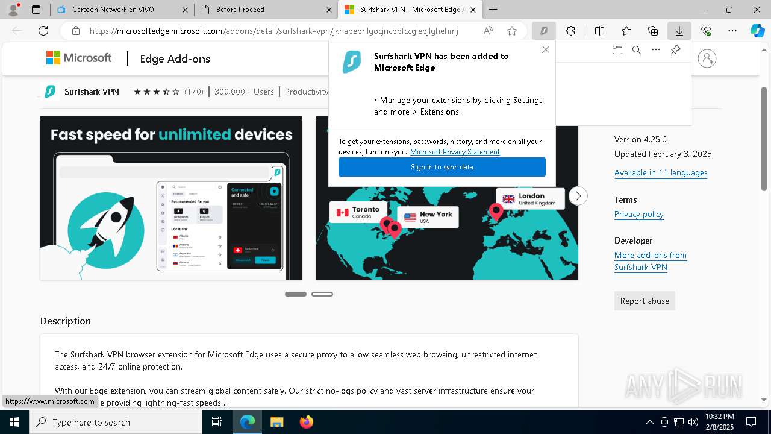Open Downloads toolbar button
The width and height of the screenshot is (771, 434).
pos(679,31)
